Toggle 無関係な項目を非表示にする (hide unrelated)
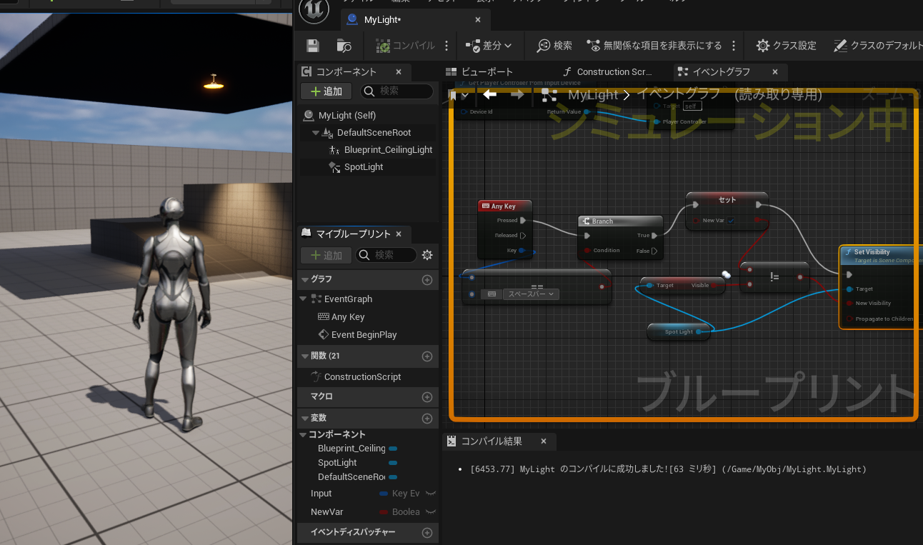 tap(654, 46)
